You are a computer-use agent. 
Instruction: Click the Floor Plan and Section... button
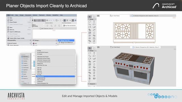(69, 25)
